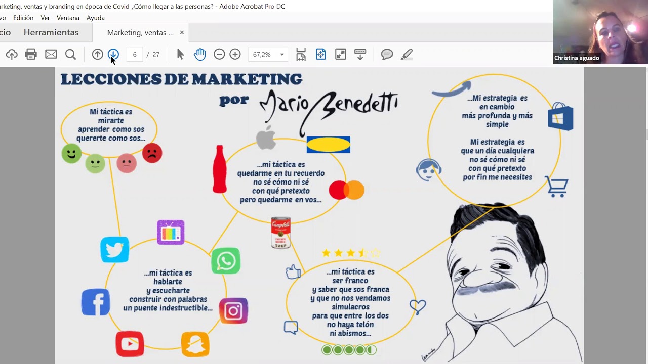Click the read mode keyboard icon
The width and height of the screenshot is (648, 364).
tap(360, 54)
